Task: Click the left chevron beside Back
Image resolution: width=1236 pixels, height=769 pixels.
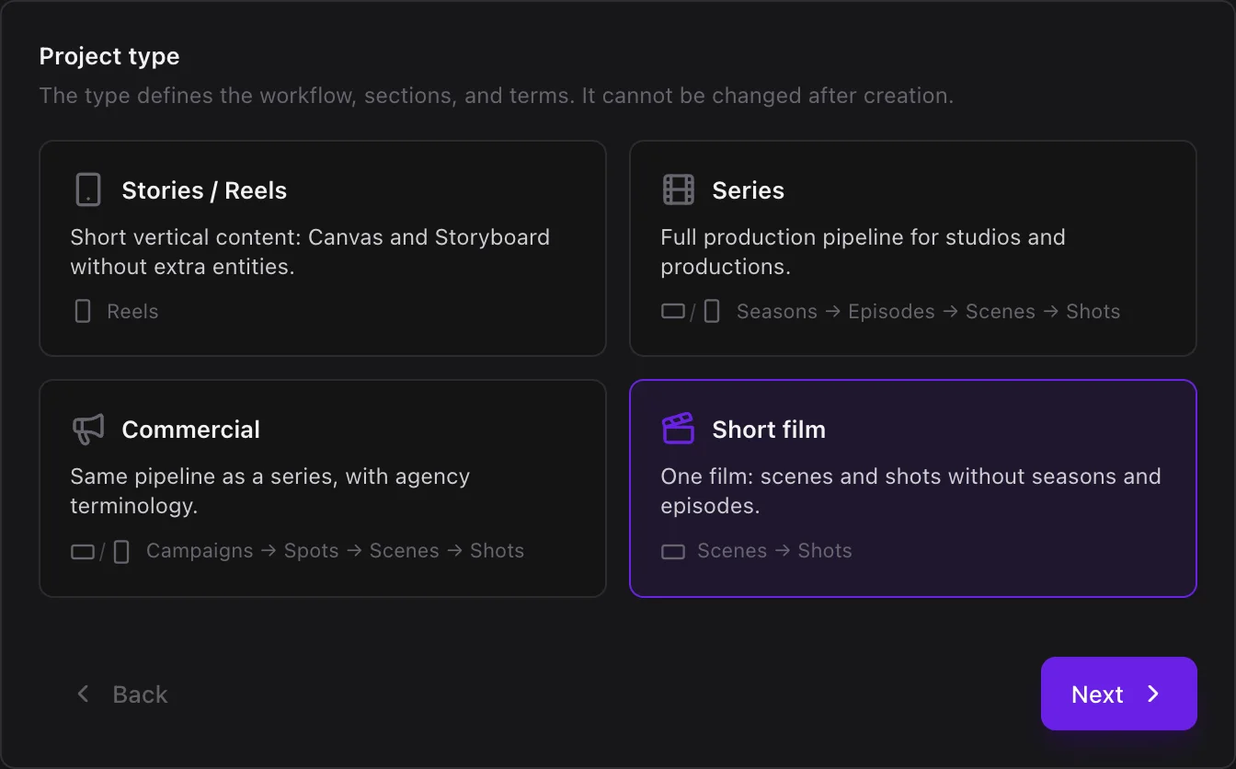Action: coord(83,694)
